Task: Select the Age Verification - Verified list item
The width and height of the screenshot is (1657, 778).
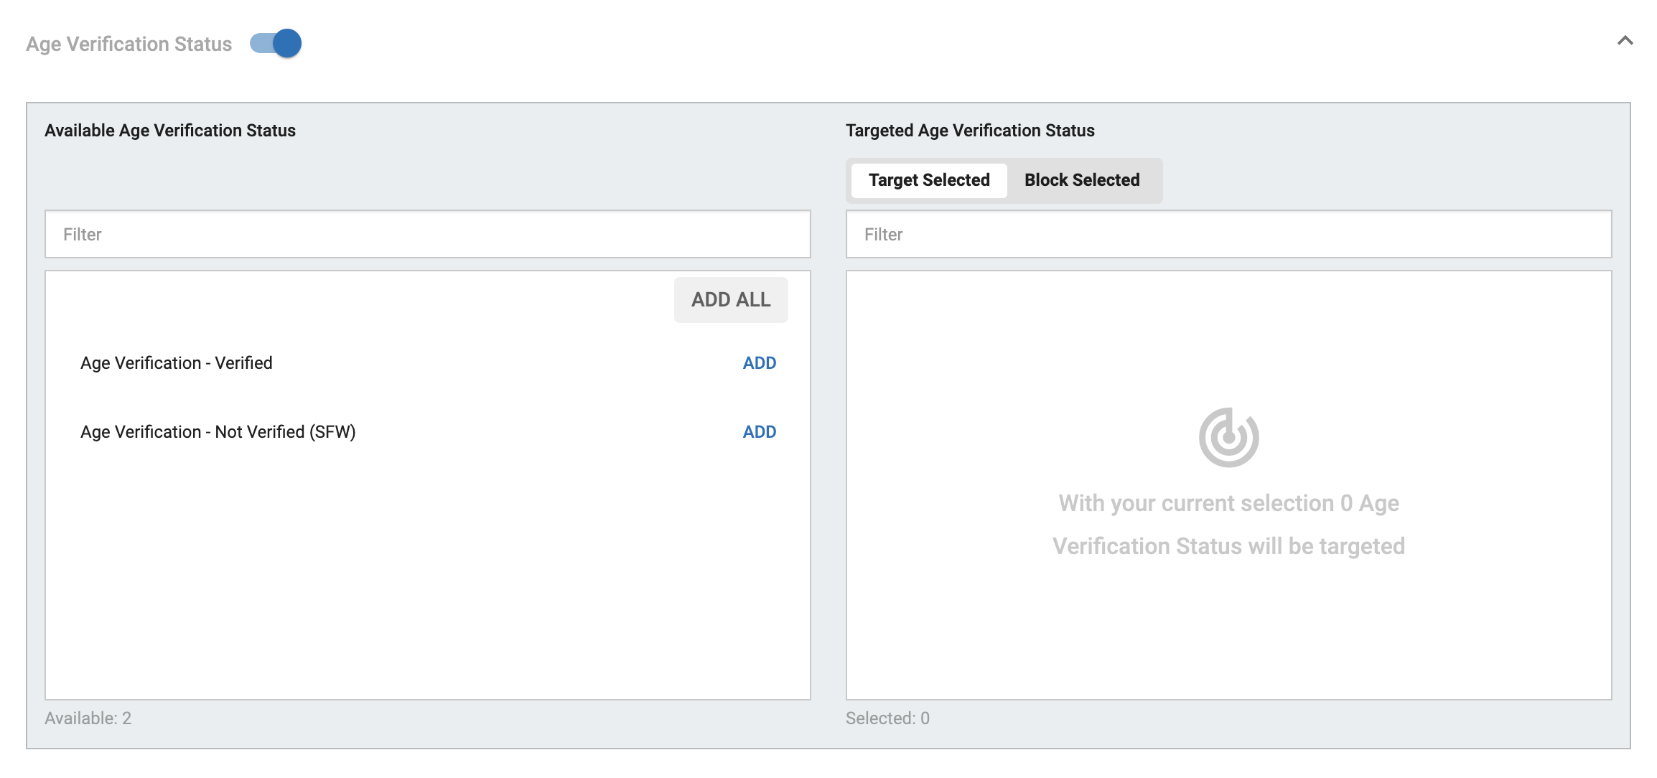Action: (x=177, y=362)
